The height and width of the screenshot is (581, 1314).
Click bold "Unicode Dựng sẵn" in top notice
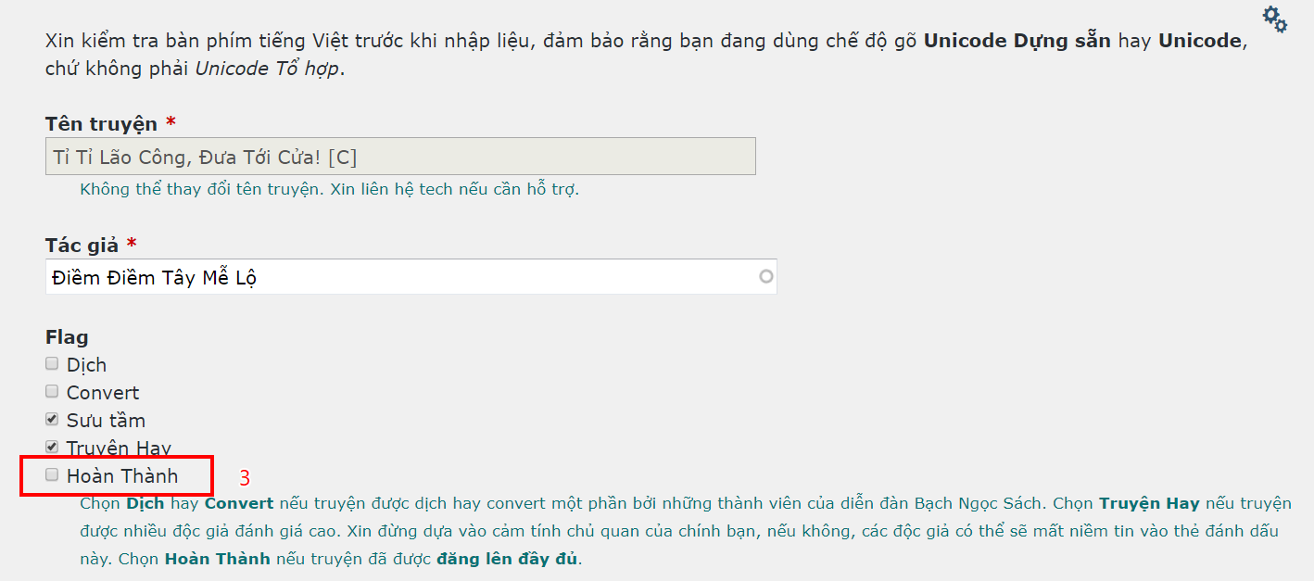[x=1017, y=42]
